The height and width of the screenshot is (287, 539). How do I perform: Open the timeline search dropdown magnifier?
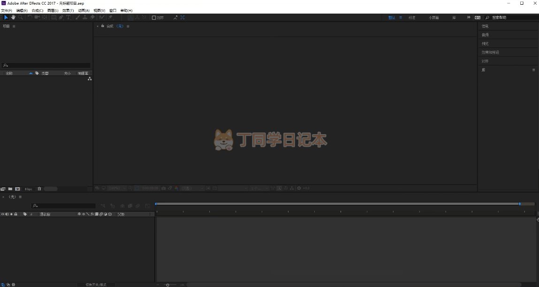coord(35,206)
